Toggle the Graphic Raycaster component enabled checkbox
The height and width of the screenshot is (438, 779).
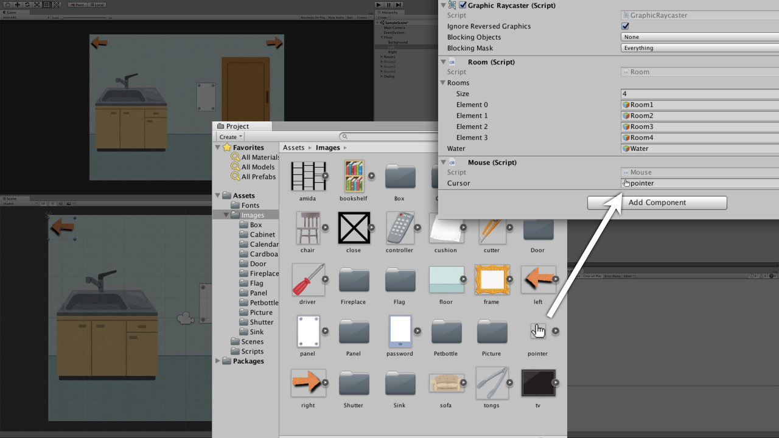click(463, 5)
